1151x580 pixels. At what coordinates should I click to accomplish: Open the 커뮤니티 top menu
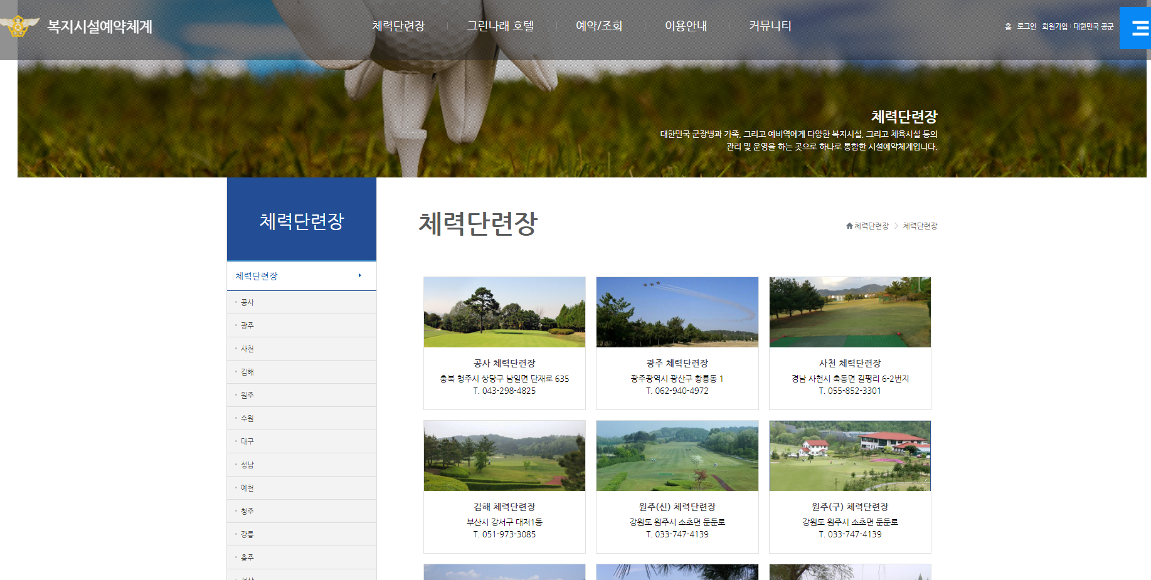[x=770, y=26]
